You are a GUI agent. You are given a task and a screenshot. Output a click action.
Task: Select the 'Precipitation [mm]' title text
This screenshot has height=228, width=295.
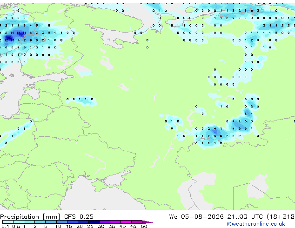30,217
